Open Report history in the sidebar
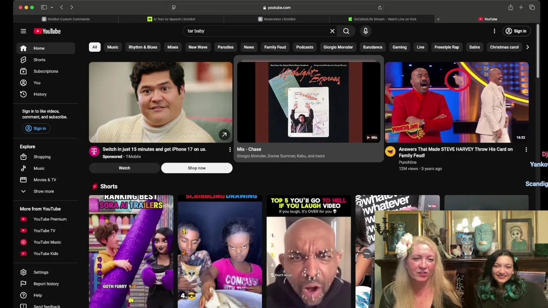The image size is (548, 308). coord(46,284)
